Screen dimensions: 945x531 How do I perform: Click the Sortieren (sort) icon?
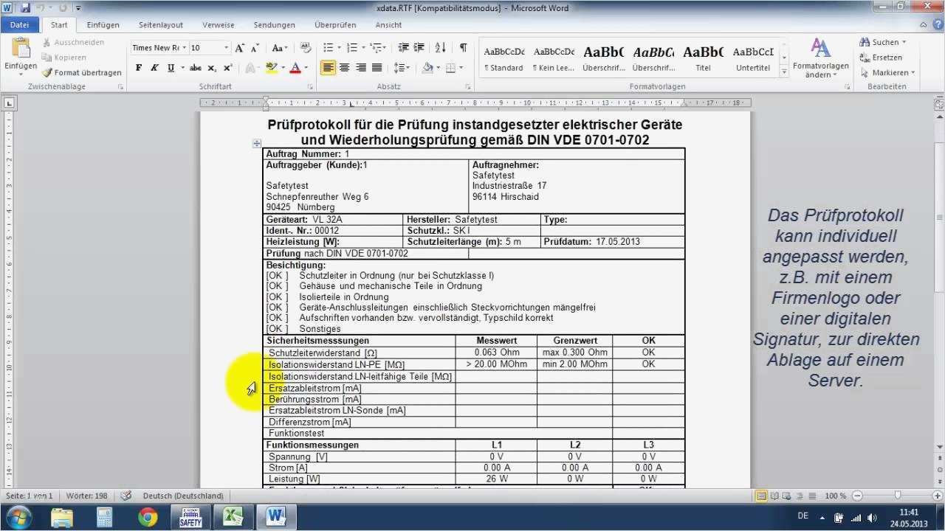point(439,47)
